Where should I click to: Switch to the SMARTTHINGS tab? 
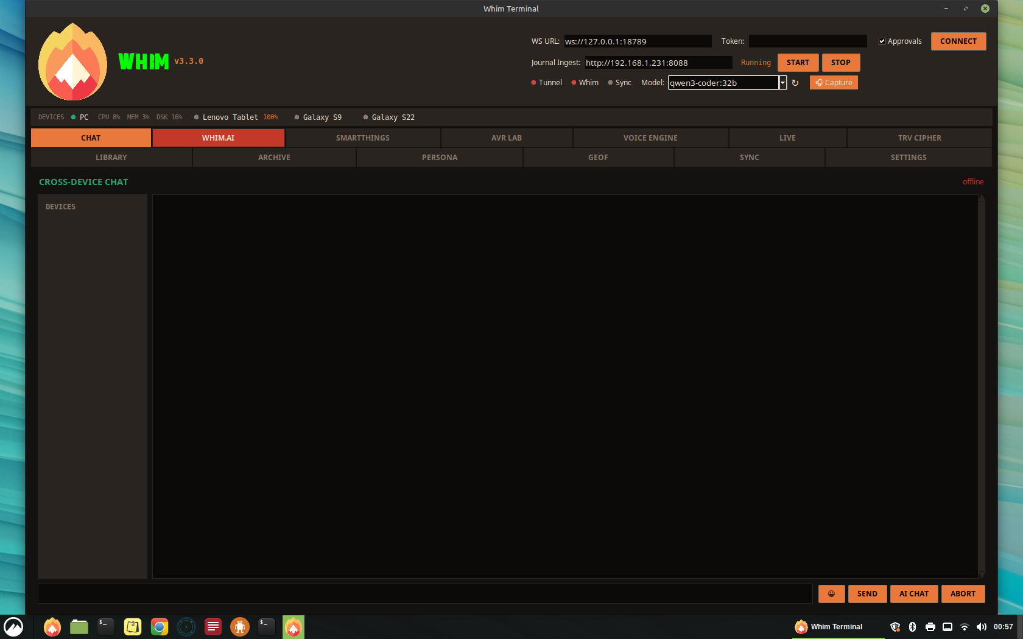(362, 138)
